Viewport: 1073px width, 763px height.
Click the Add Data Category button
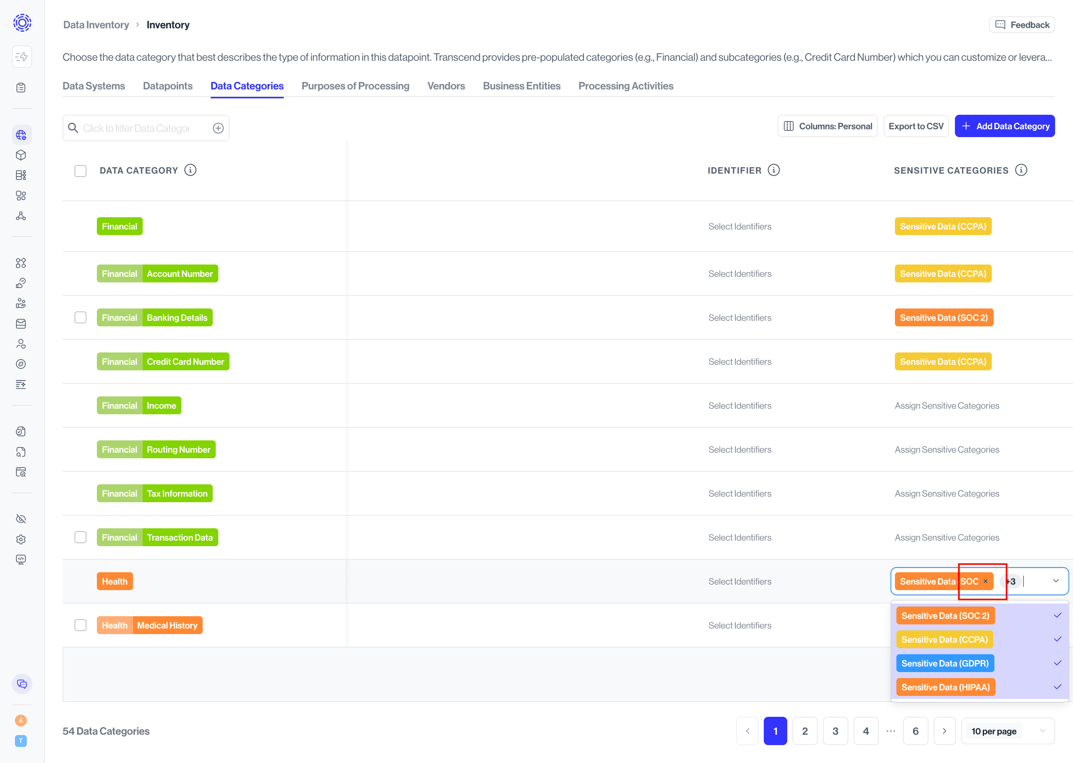point(1005,126)
